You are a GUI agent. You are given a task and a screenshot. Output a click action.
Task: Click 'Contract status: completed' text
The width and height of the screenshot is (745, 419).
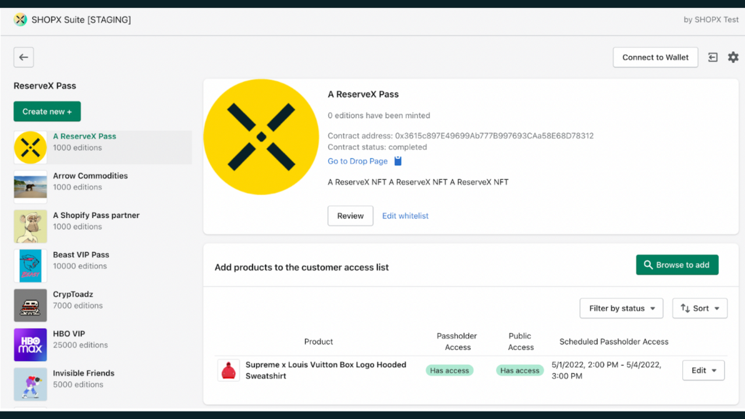tap(377, 147)
